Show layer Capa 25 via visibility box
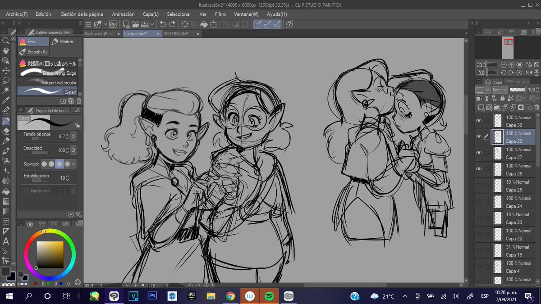541x304 pixels. (479, 186)
